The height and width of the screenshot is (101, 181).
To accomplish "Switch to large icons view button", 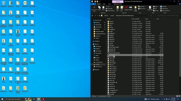I will click(x=179, y=96).
